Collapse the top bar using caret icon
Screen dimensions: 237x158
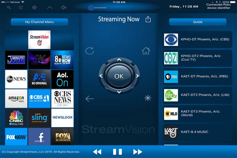[x=50, y=7]
